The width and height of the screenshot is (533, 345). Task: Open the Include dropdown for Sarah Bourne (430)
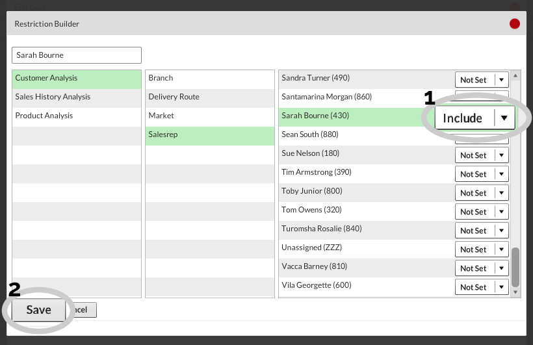click(x=475, y=118)
